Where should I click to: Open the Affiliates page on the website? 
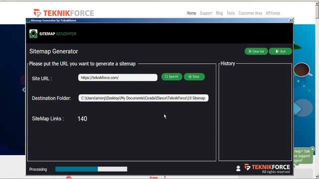[x=273, y=13]
